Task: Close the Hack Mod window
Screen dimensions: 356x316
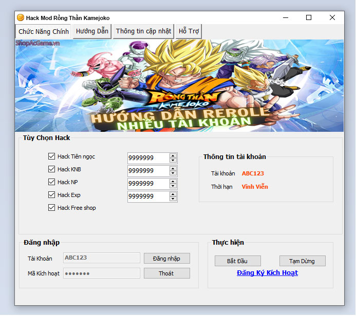Action: (332, 17)
